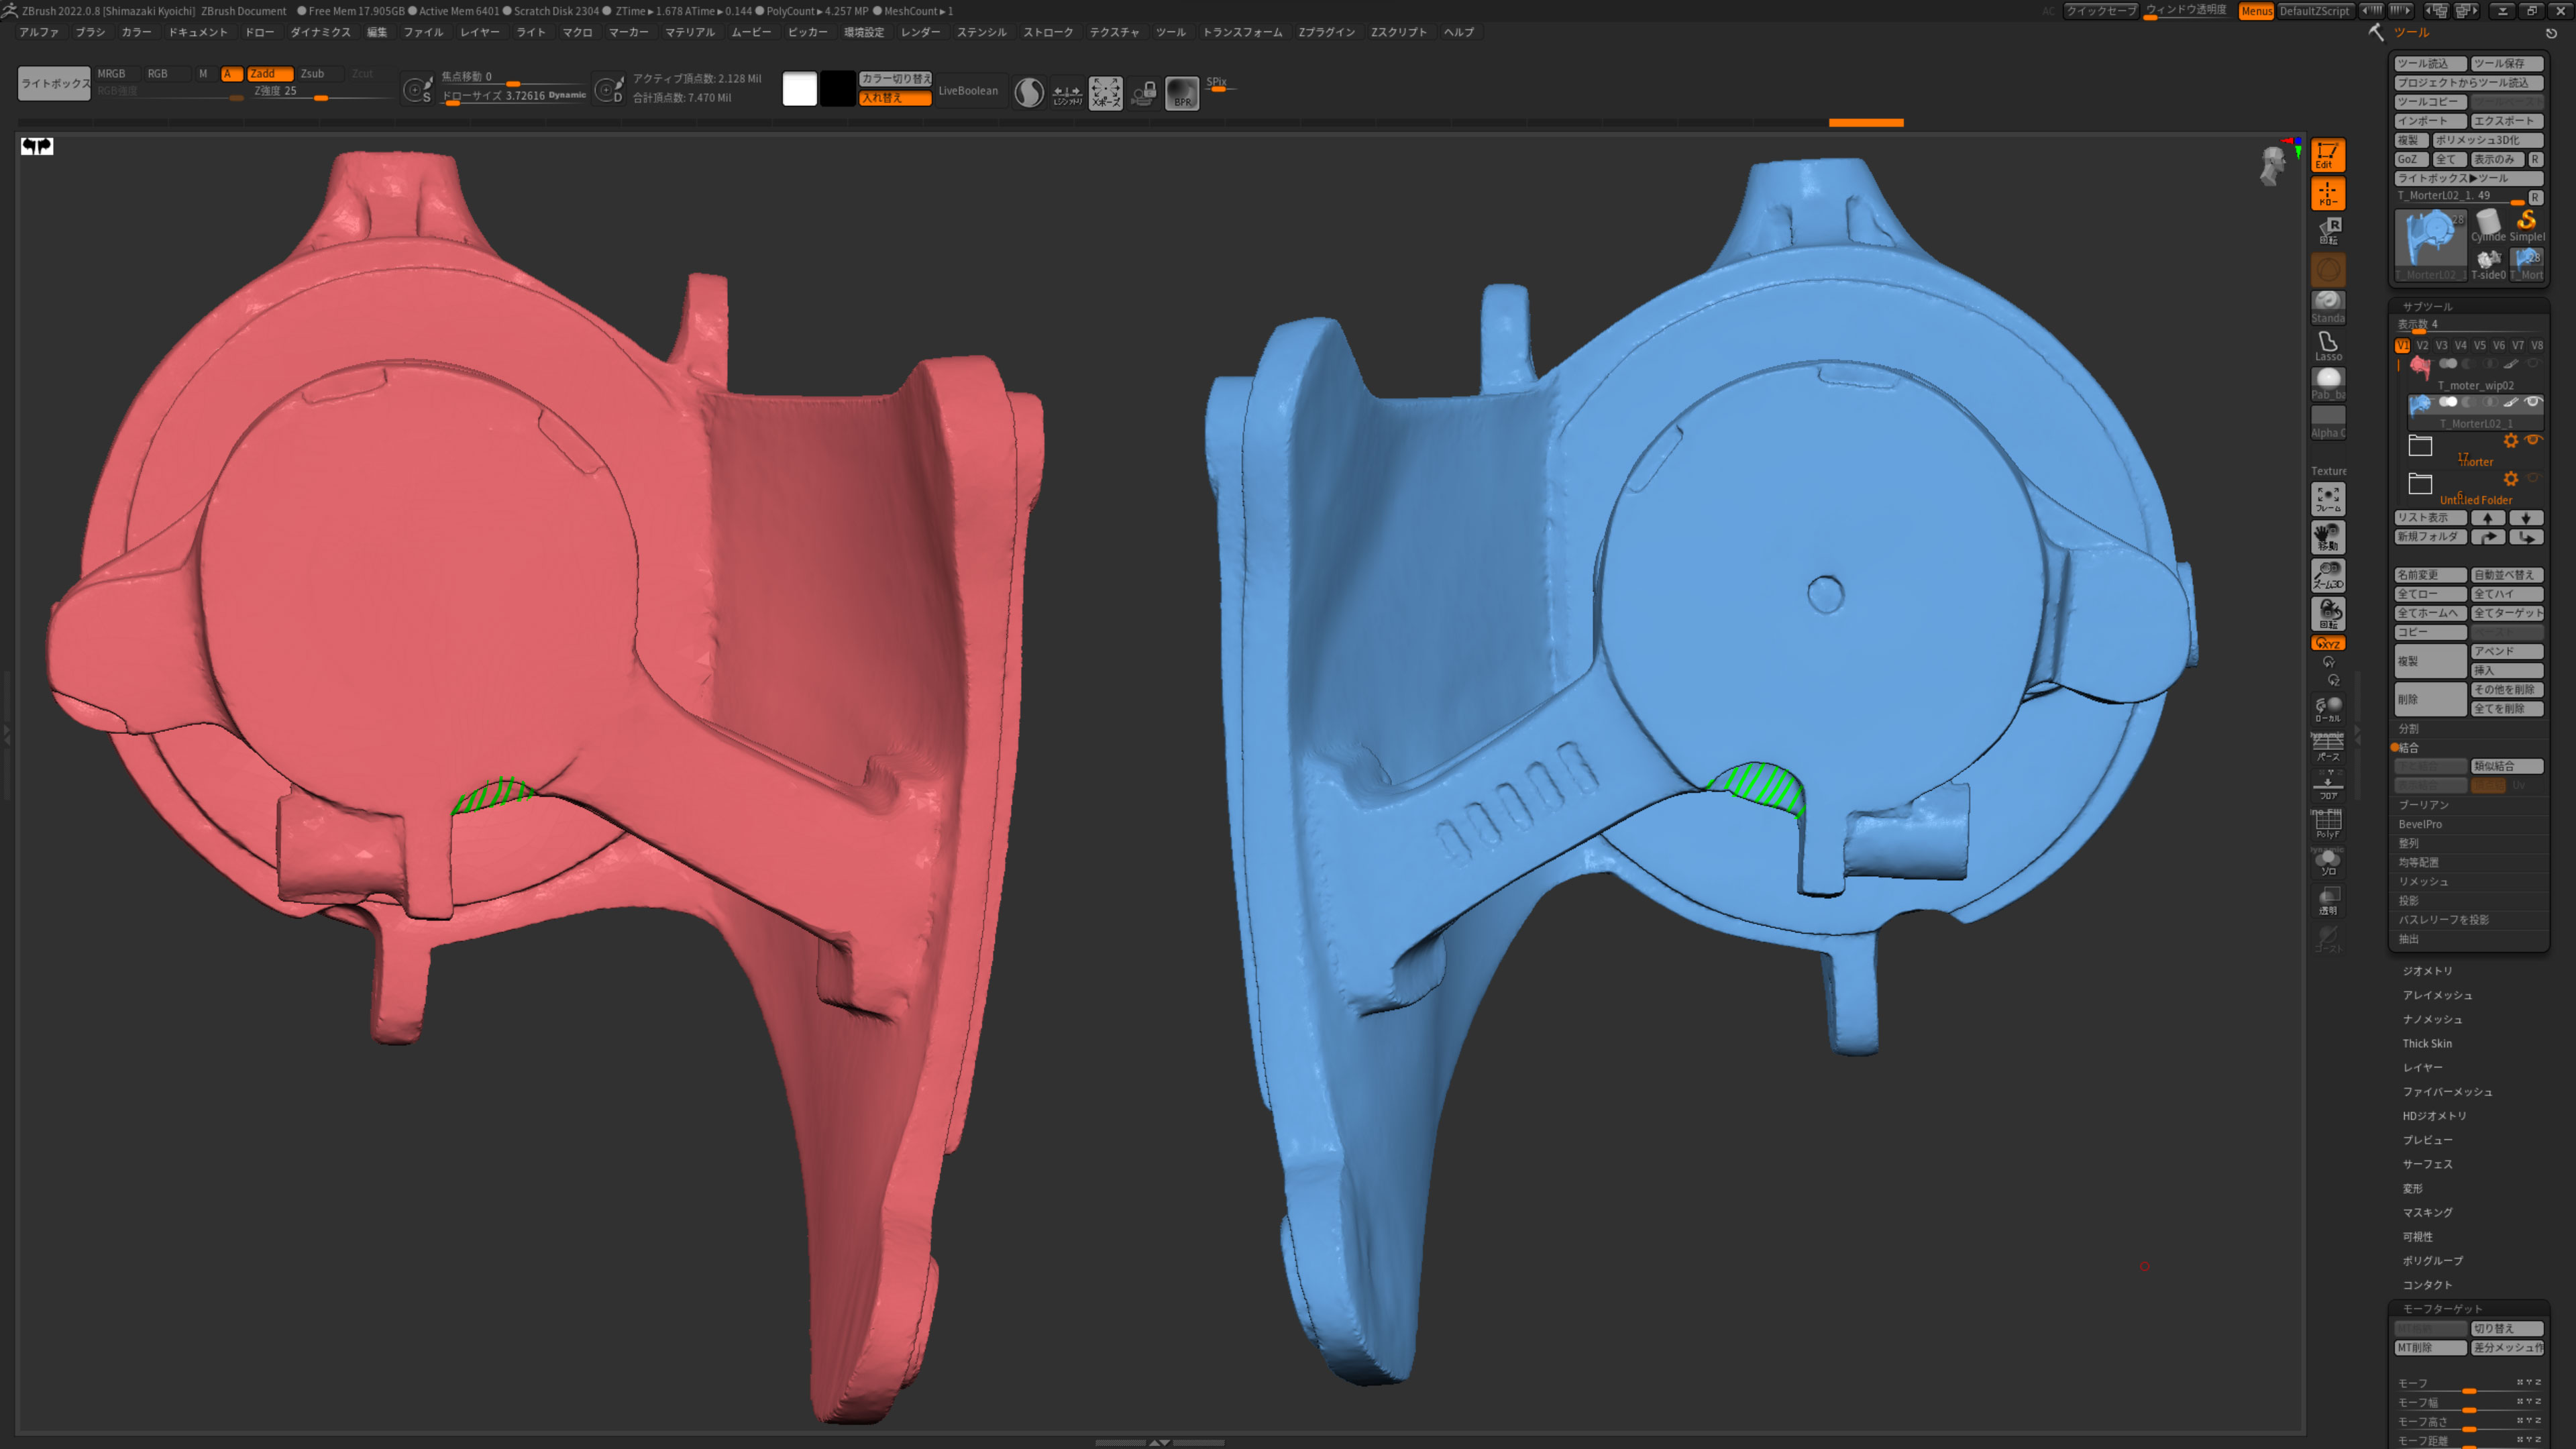Open the Brush (ブラシ) menu
The image size is (2576, 1449).
tap(90, 32)
